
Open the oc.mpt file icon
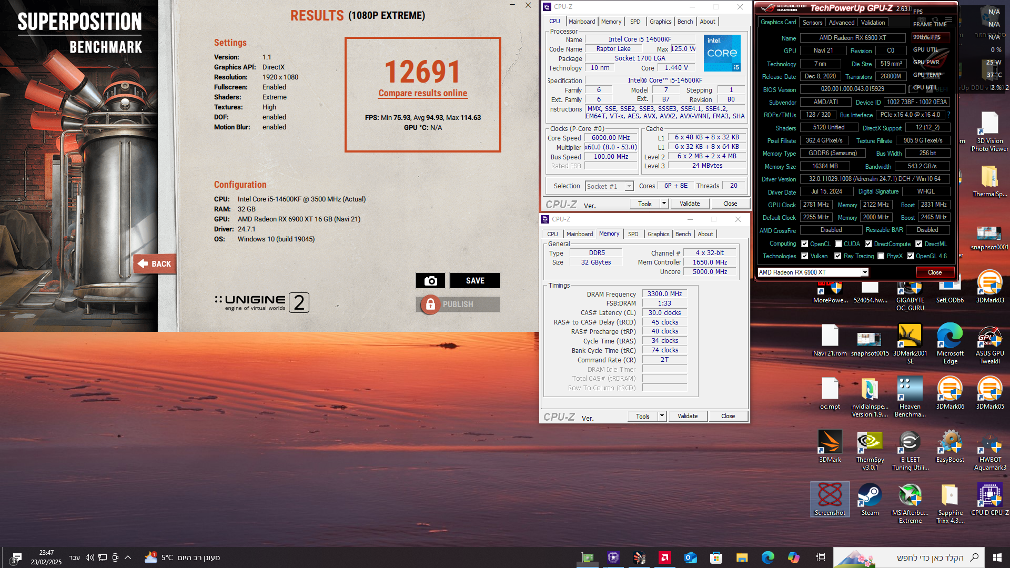[x=830, y=393]
